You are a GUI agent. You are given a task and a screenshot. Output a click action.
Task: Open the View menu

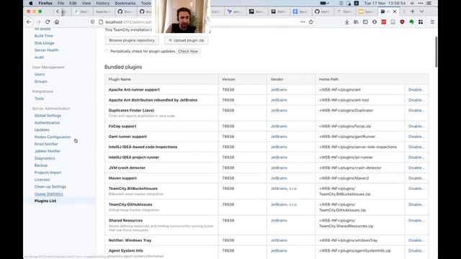(x=86, y=3)
